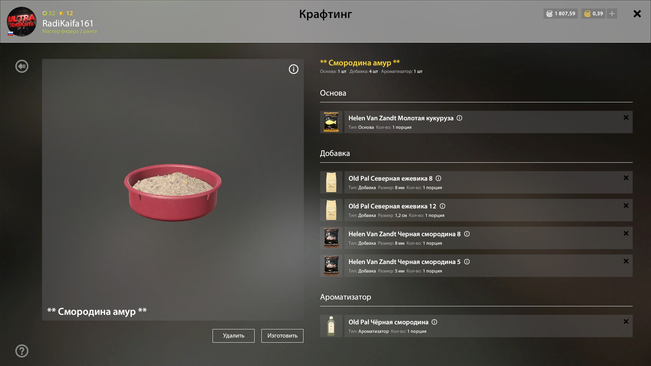Click the silver coins balance
Image resolution: width=651 pixels, height=366 pixels.
560,14
